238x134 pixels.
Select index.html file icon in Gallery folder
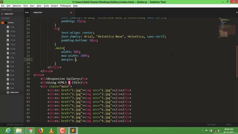pyautogui.click(x=8, y=92)
